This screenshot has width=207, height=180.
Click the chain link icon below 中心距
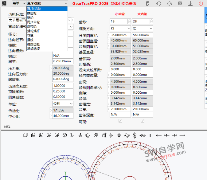pyautogui.click(x=7, y=127)
